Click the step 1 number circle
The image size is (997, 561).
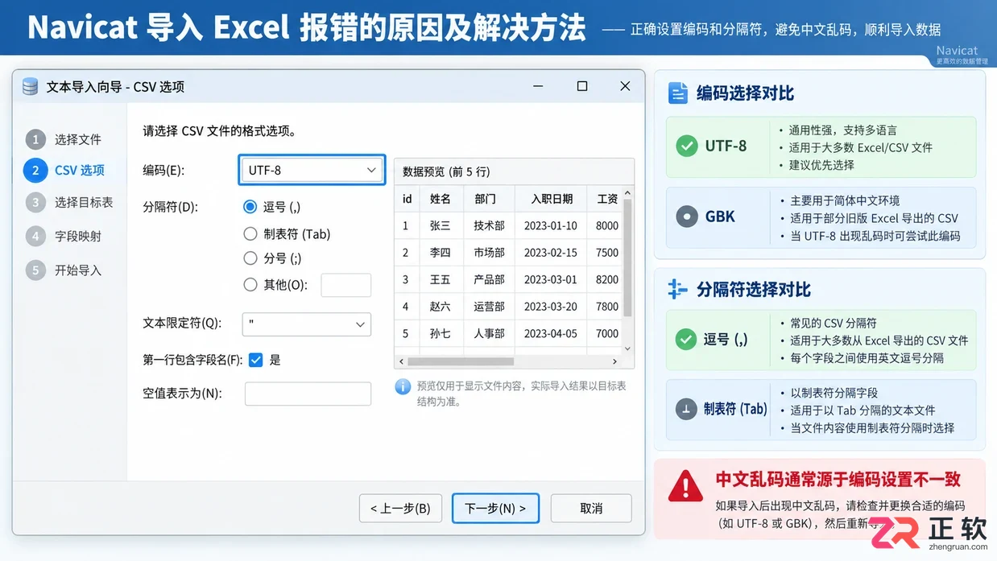coord(35,139)
